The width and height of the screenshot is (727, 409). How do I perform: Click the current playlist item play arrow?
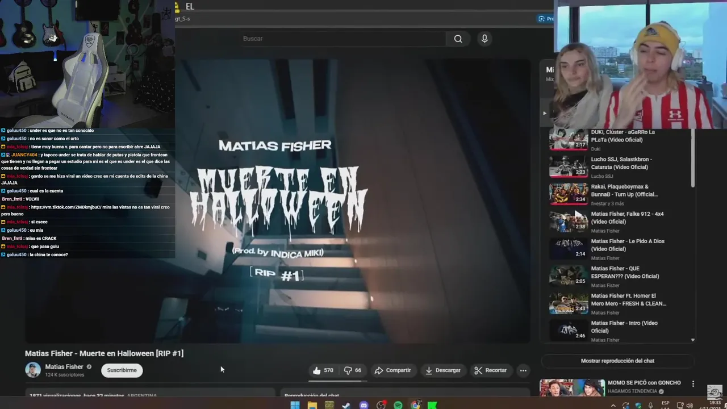click(x=544, y=112)
